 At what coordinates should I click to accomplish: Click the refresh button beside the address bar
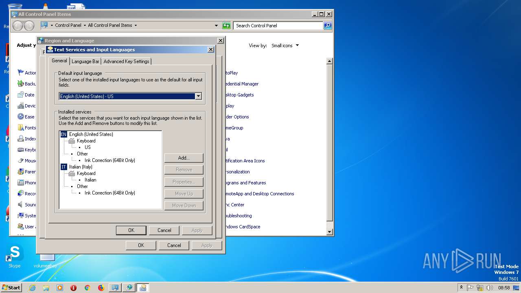tap(226, 26)
